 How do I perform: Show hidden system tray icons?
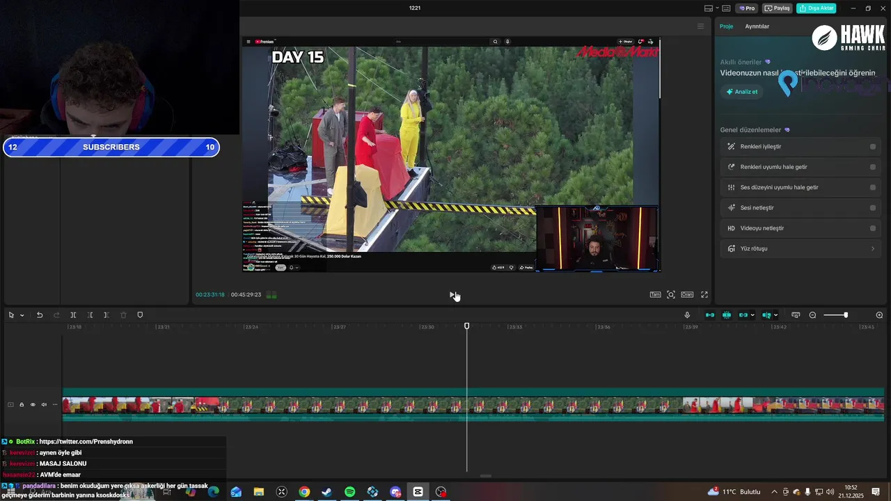click(x=775, y=492)
